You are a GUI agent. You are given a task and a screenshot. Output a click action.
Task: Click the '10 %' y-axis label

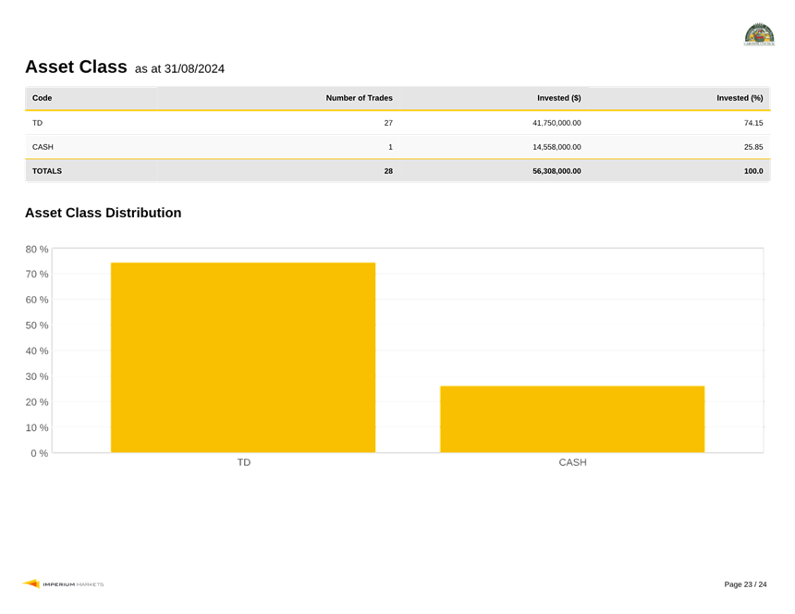point(37,427)
